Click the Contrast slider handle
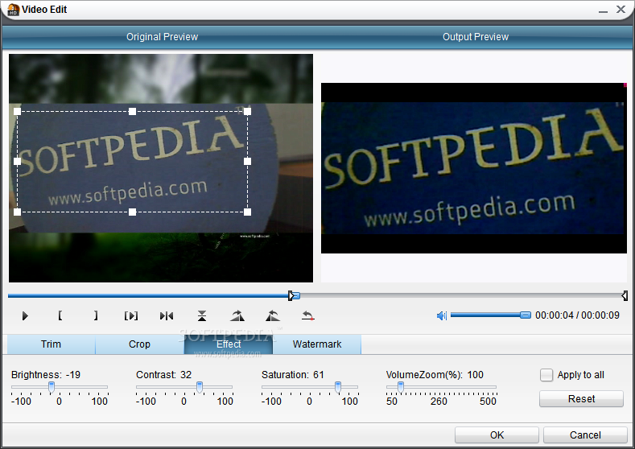This screenshot has width=635, height=449. (x=200, y=387)
